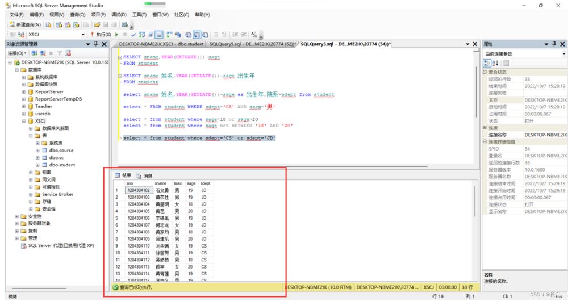
Task: Open the XSCJ database dropdown
Action: pos(83,35)
